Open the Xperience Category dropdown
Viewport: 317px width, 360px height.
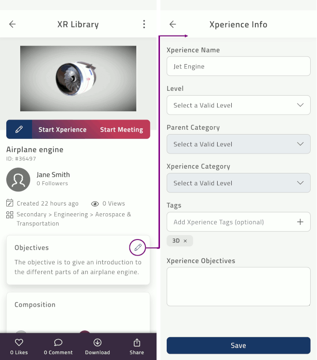pyautogui.click(x=238, y=183)
